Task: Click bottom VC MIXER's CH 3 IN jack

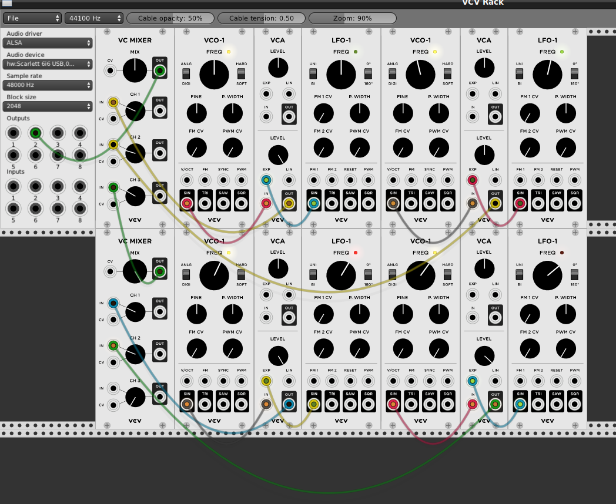Action: [113, 388]
